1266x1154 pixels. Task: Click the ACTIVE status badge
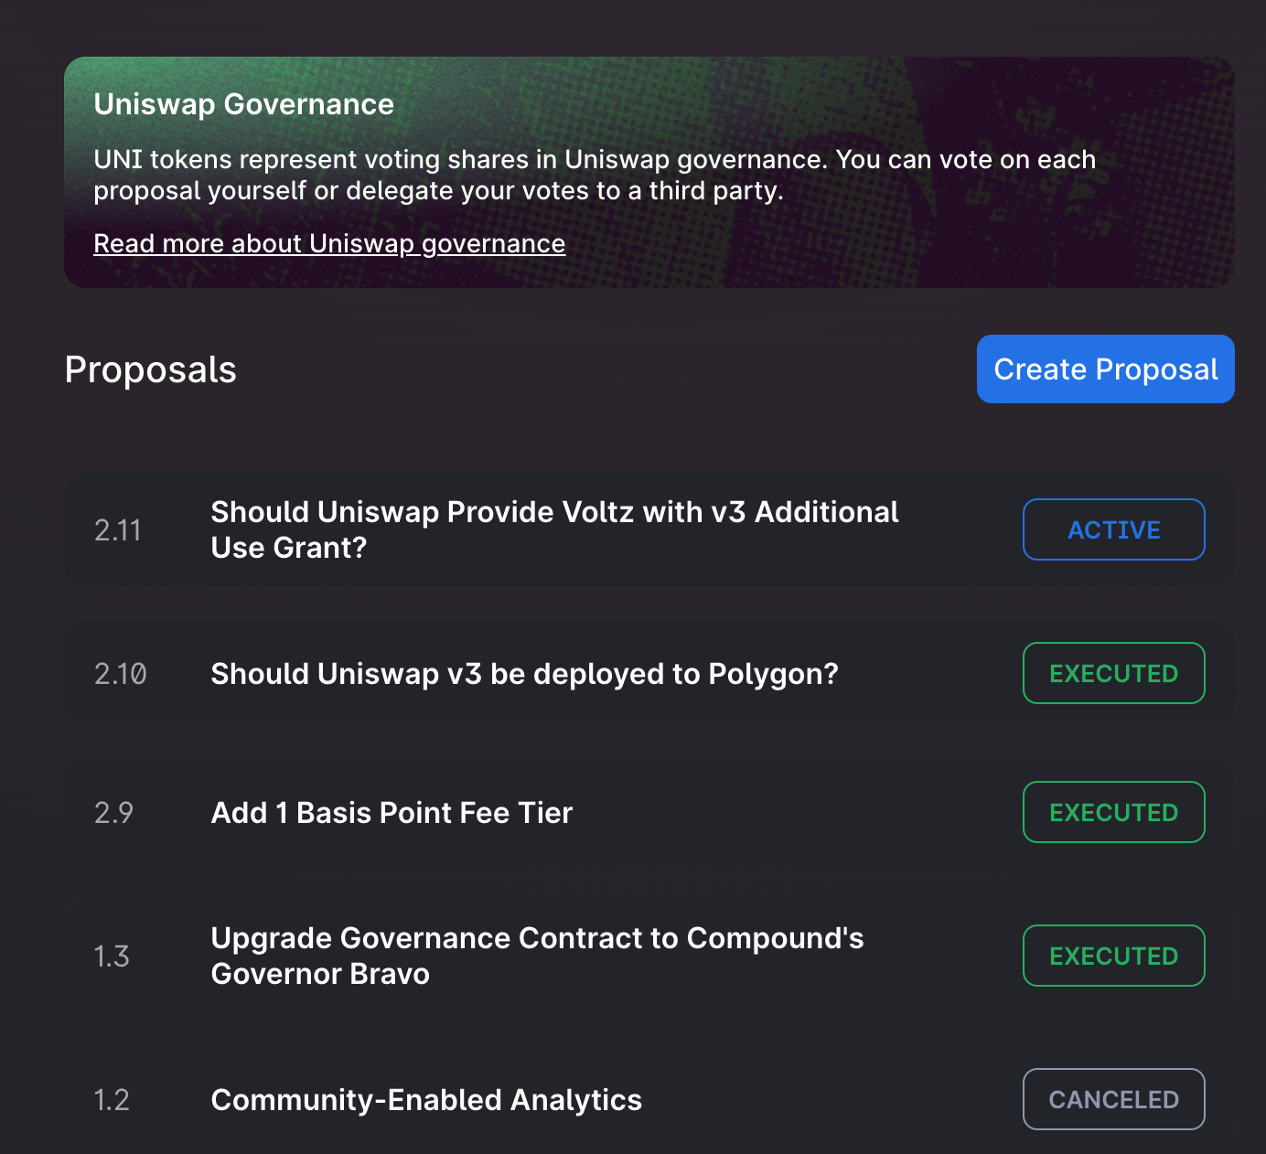(1113, 529)
